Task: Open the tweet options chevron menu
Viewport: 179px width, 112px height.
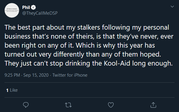Action: (x=172, y=7)
